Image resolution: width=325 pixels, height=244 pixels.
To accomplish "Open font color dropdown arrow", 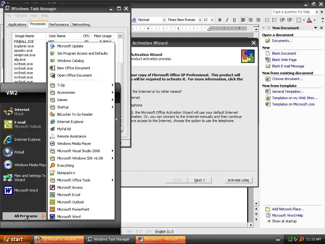I will pyautogui.click(x=315, y=20).
